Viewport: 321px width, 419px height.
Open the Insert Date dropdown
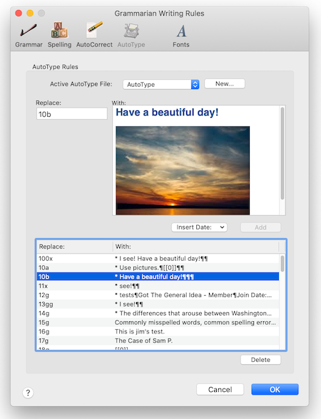199,227
